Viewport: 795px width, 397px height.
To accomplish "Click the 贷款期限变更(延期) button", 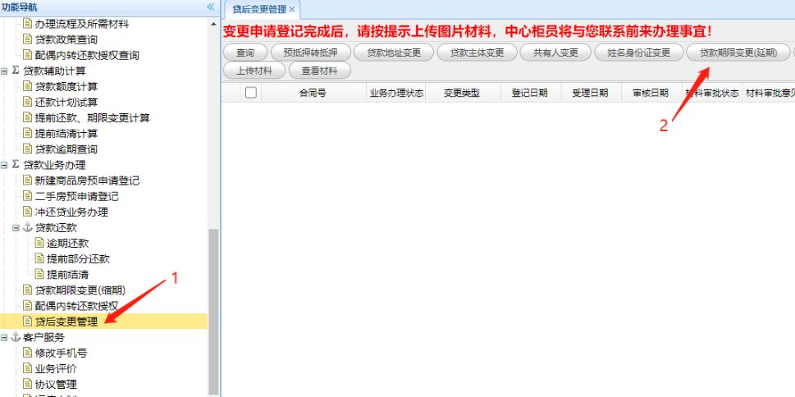I will pyautogui.click(x=738, y=52).
